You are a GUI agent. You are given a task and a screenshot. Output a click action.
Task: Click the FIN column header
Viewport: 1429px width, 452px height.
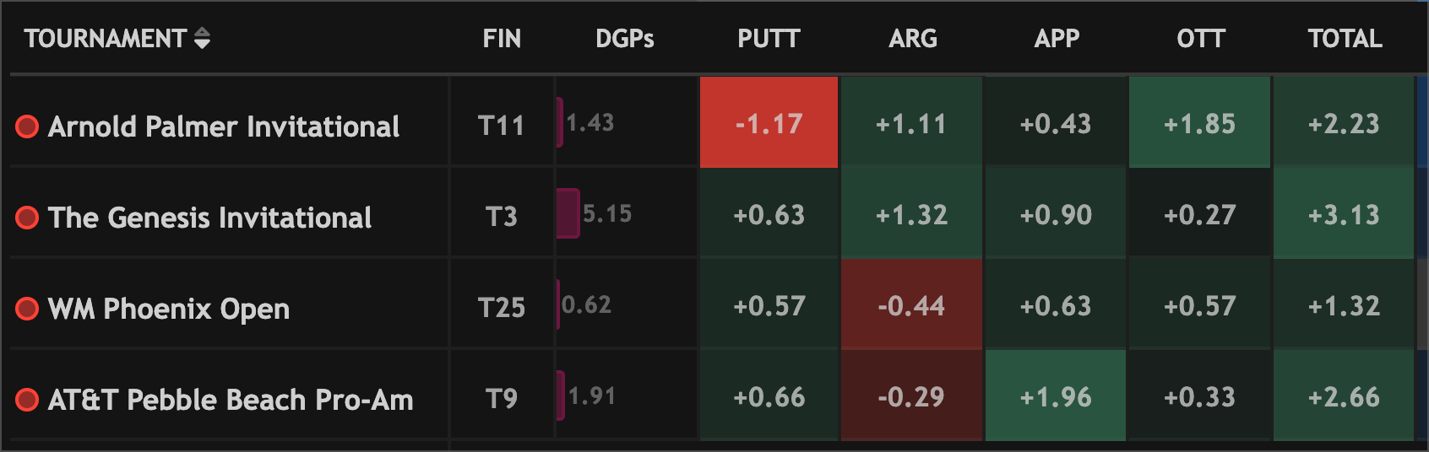tap(502, 39)
